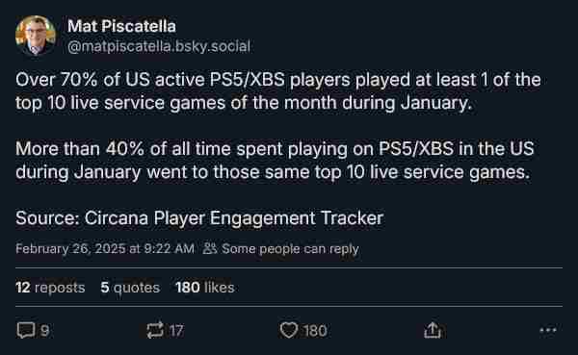The image size is (578, 355).
Task: View the list of 12 reposts
Action: point(50,288)
